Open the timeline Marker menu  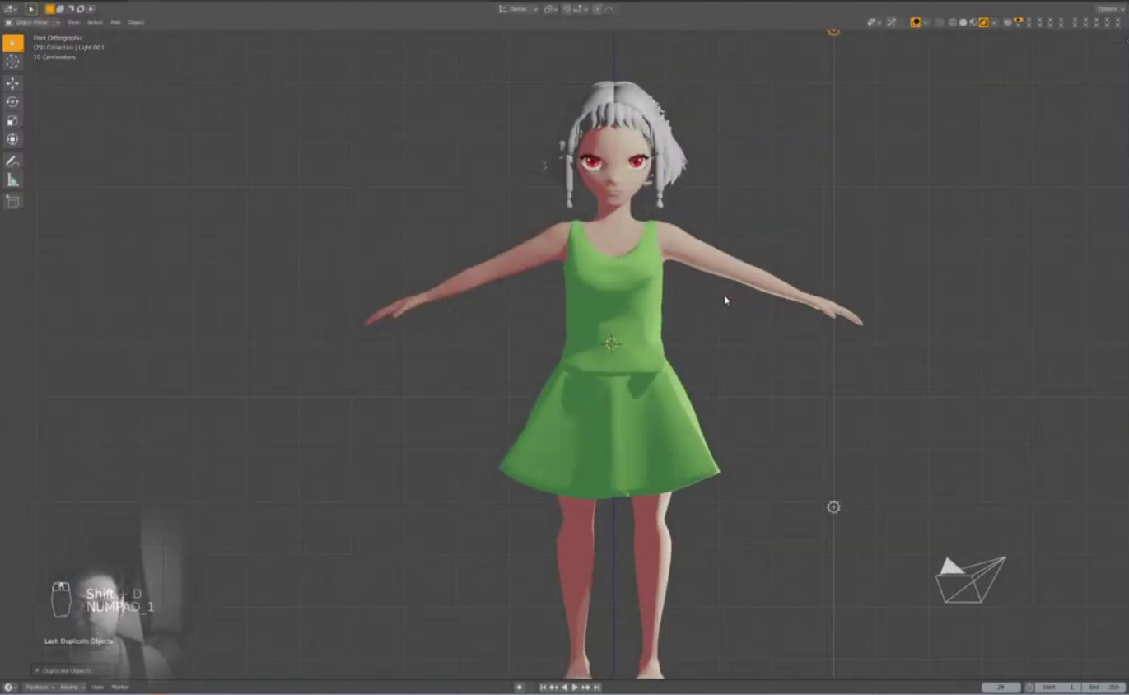tap(120, 687)
